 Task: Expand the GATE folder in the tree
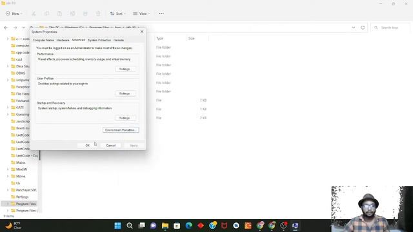click(x=8, y=108)
